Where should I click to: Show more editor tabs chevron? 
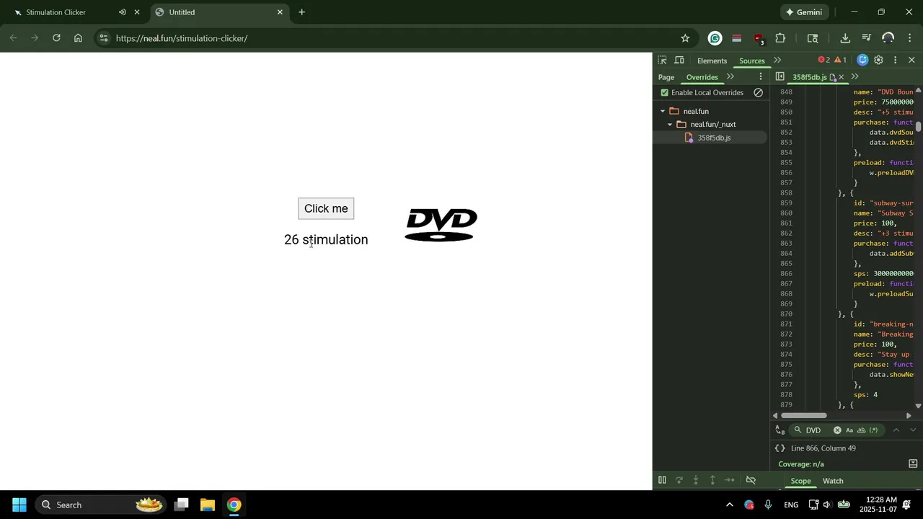855,77
